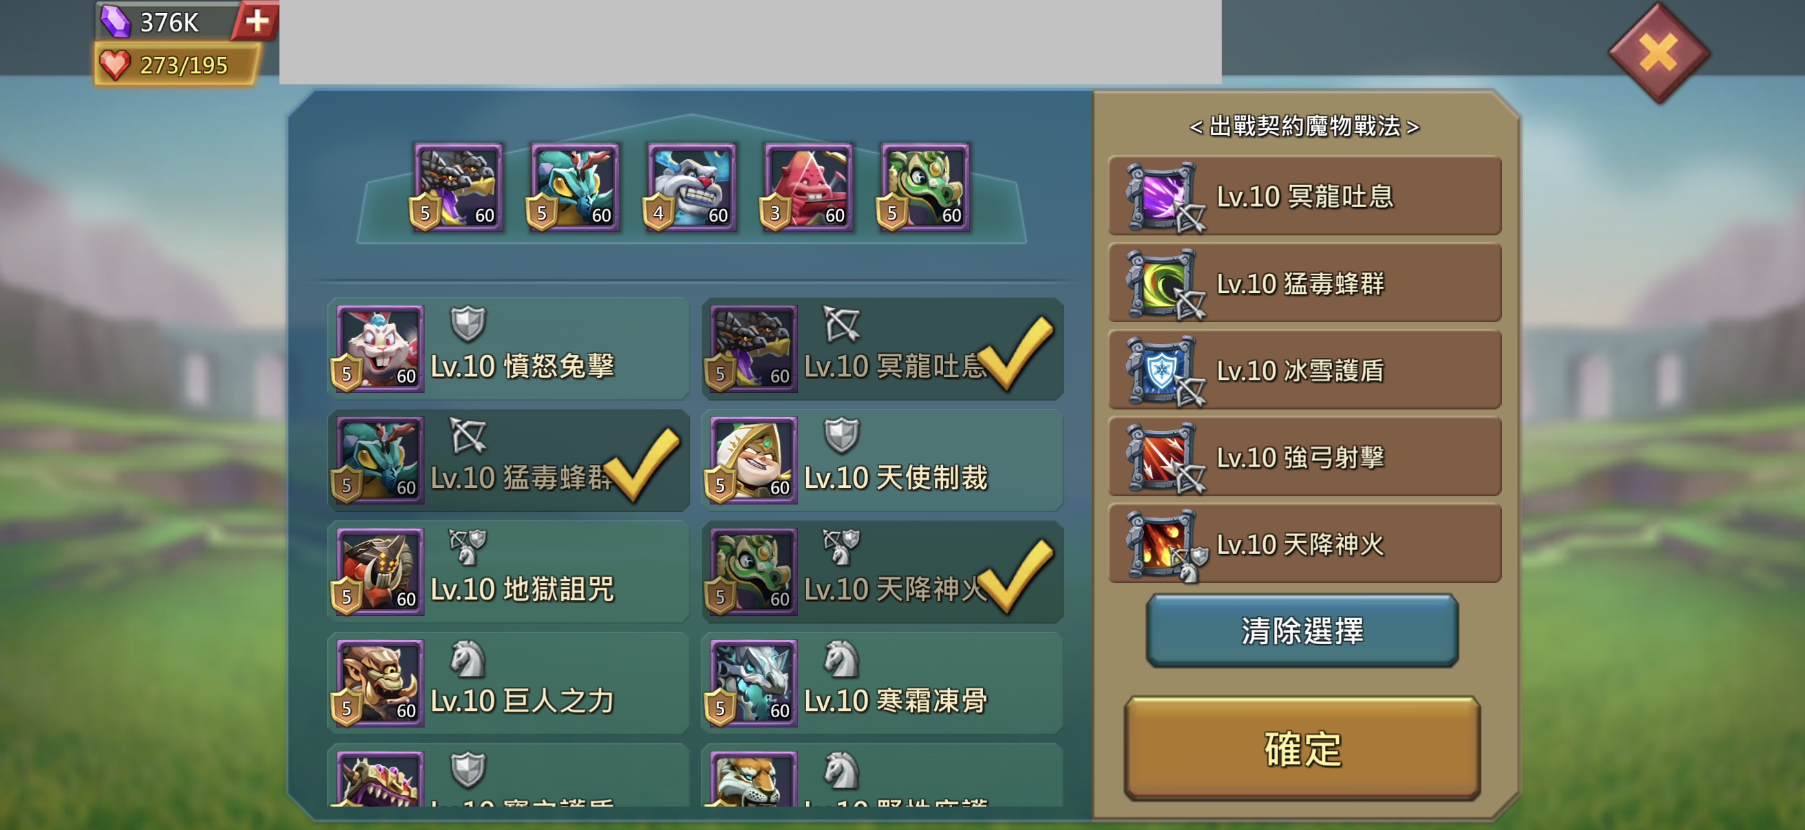Select the black dragon portrait in the top lineup

(x=458, y=187)
